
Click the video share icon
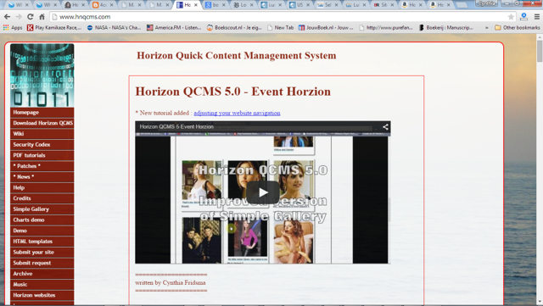click(385, 126)
